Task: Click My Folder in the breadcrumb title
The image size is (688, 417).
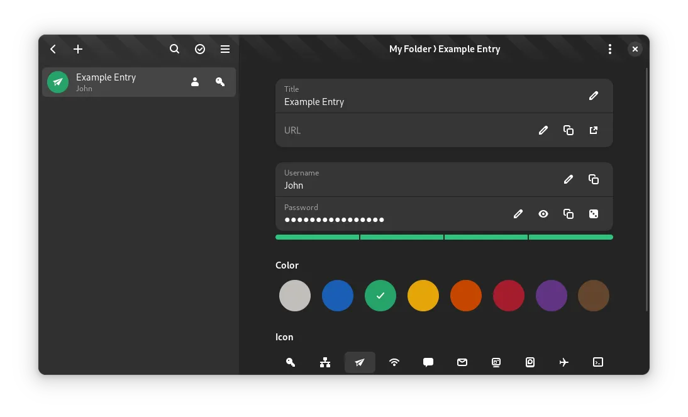Action: click(x=409, y=49)
